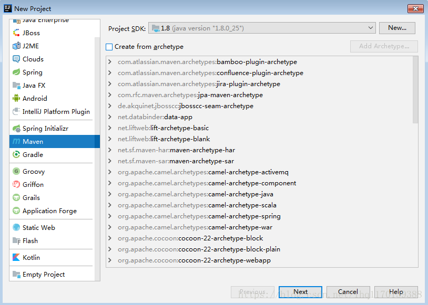Expand the cocoon-22-archetype-webapp node
The image size is (428, 305).
point(110,260)
